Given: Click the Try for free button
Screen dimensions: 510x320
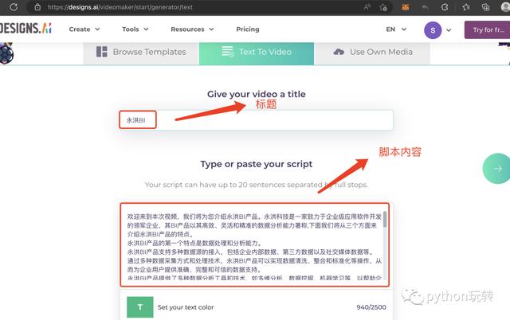Looking at the screenshot, I should tap(487, 30).
